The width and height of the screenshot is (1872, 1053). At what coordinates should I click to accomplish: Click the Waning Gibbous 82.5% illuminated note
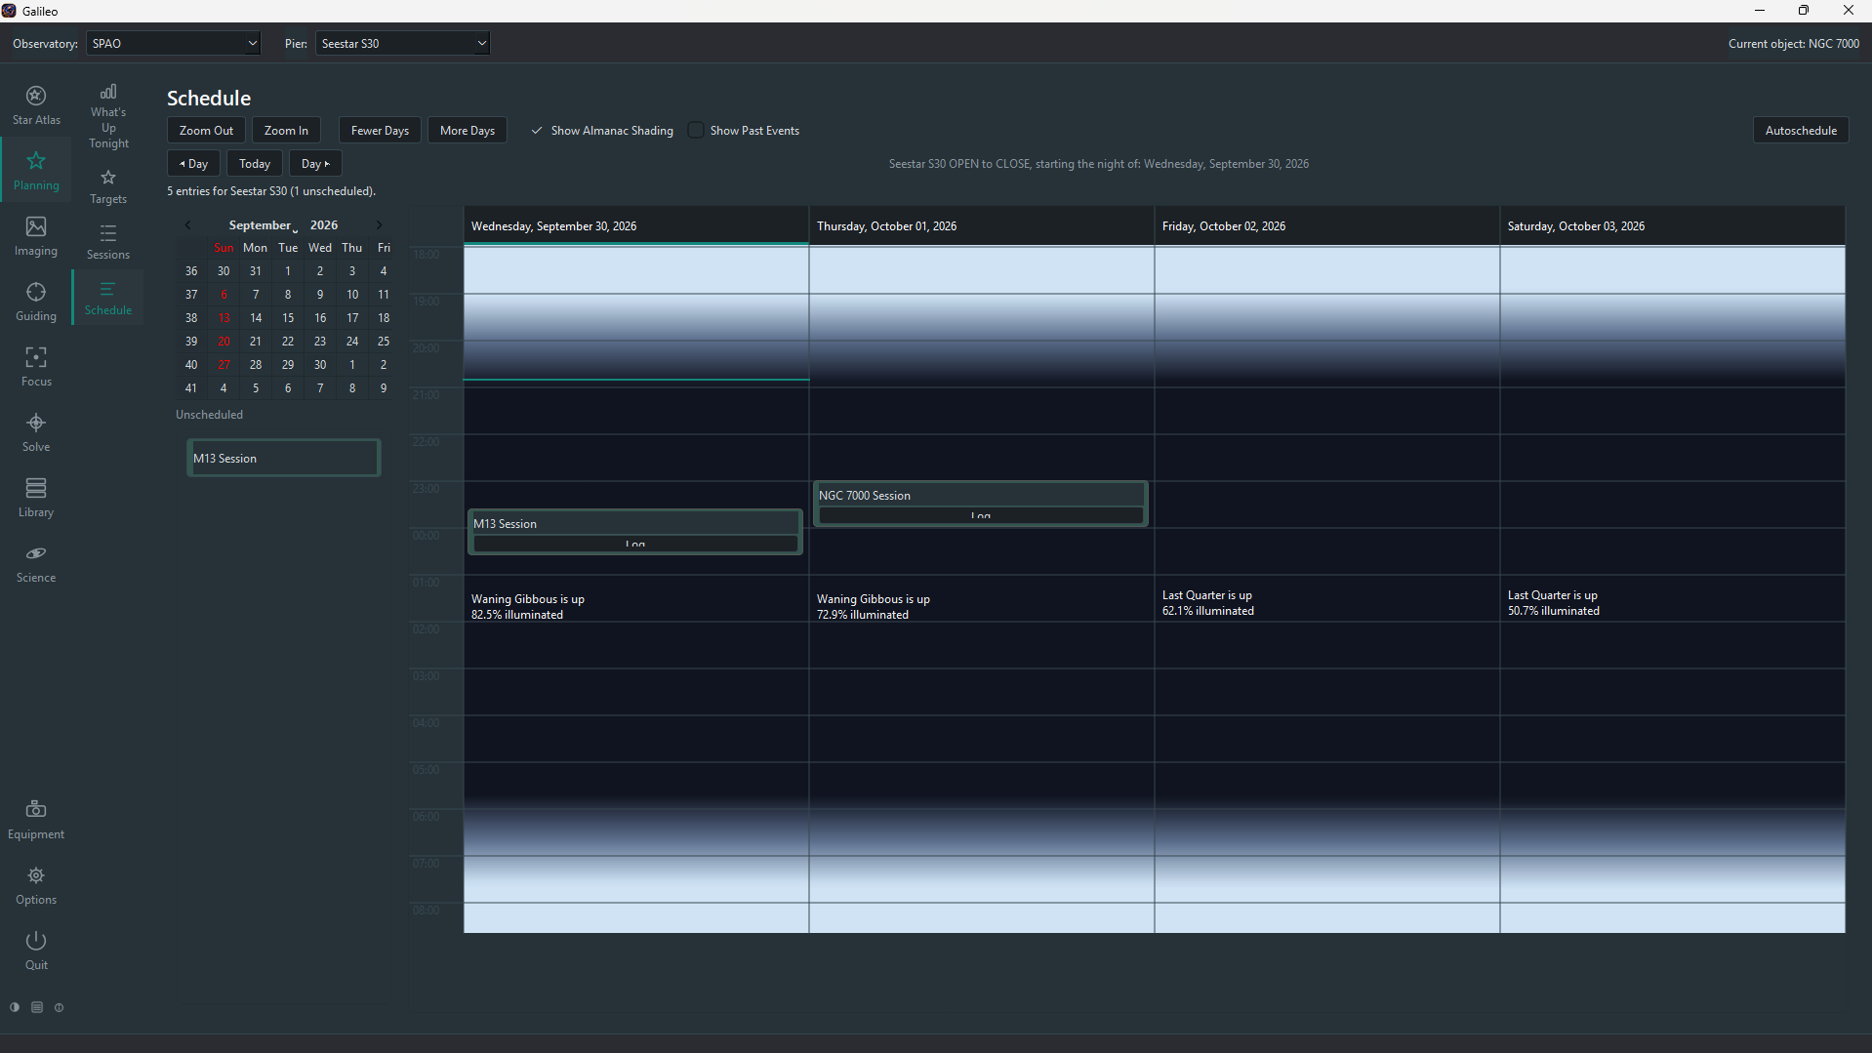528,607
